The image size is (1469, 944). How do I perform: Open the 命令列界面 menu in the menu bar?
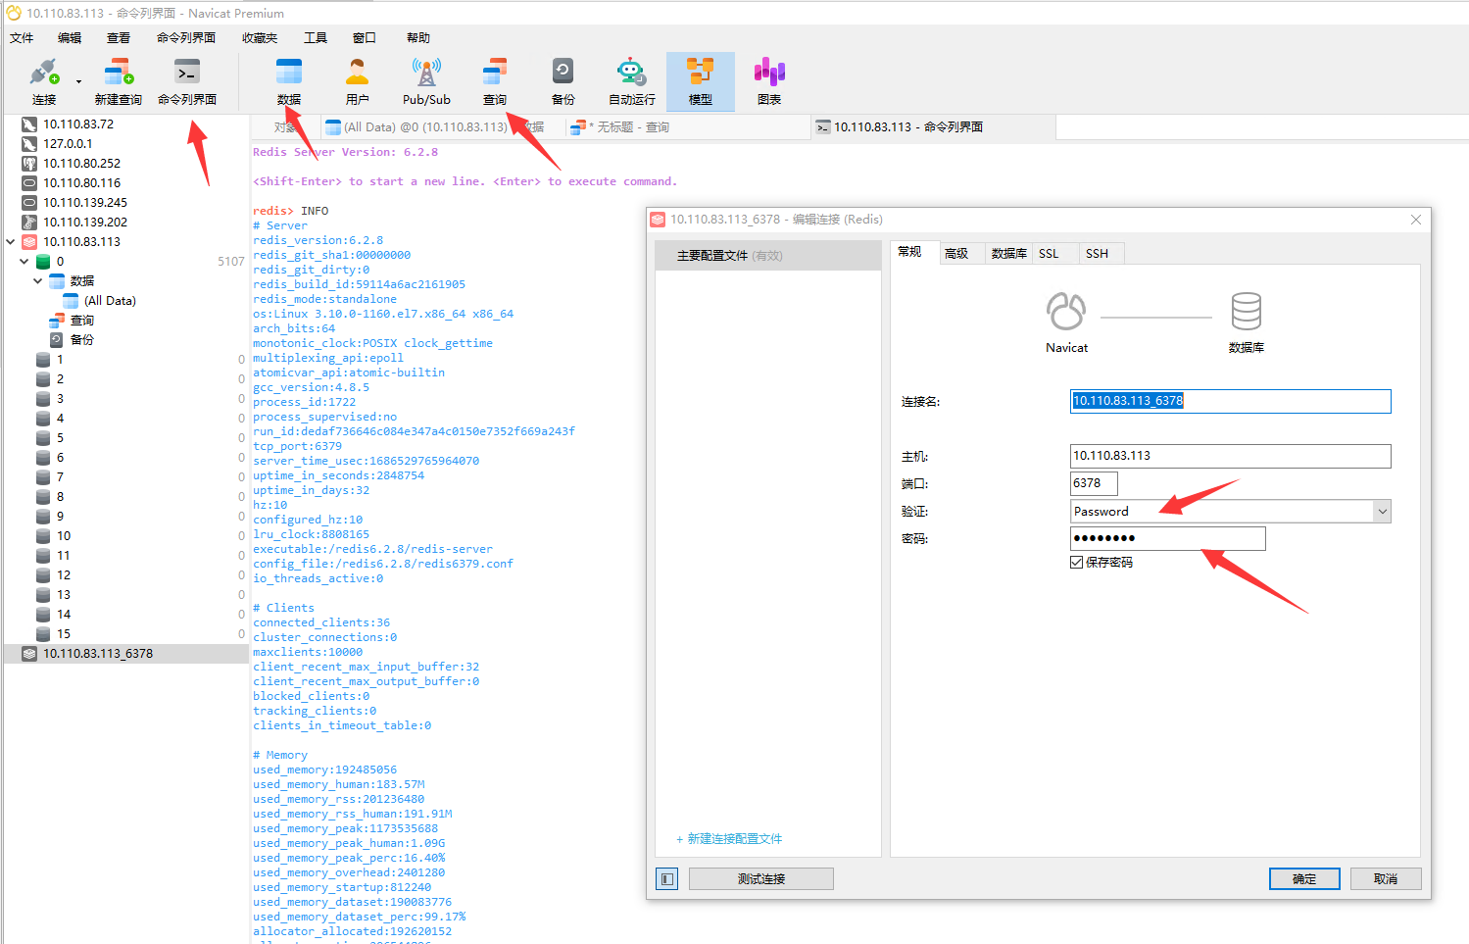[186, 37]
